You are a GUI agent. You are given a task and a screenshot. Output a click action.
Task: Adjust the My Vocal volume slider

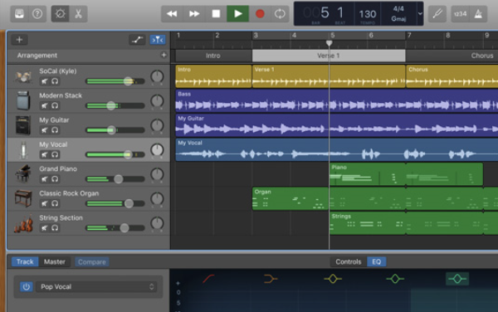[x=115, y=154]
